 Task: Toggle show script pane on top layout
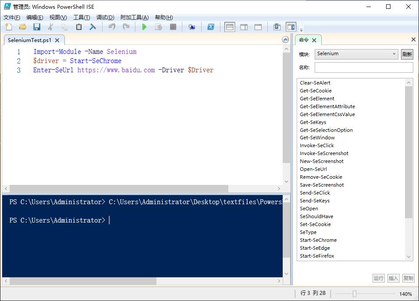tap(230, 27)
